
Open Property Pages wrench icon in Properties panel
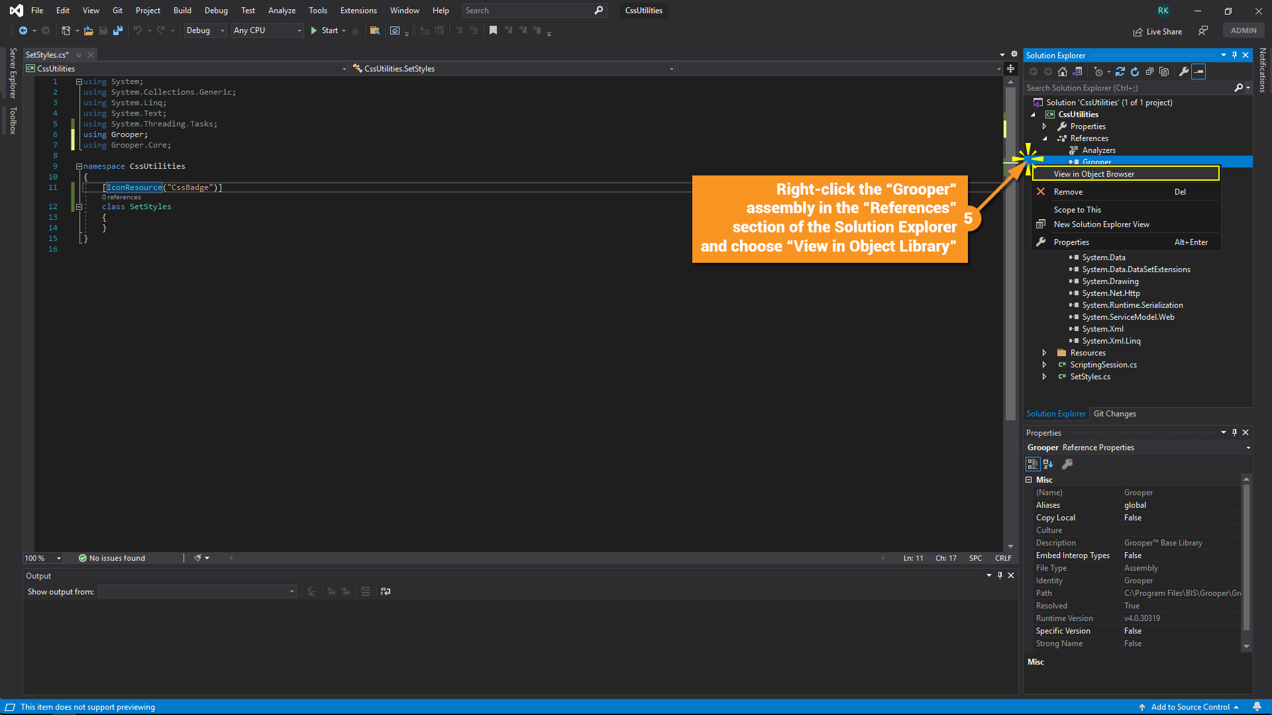[x=1067, y=464]
